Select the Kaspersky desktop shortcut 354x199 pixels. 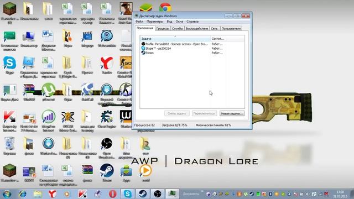point(9,121)
